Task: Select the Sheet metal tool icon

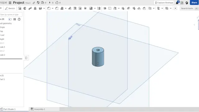Action: (167, 8)
